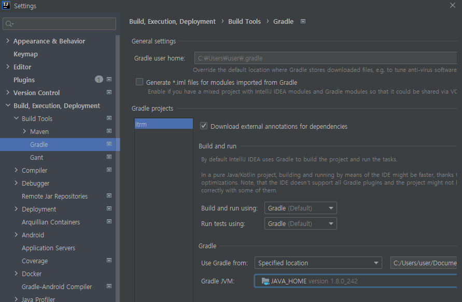Expand the Deployment node
Screen dimensions: 462x302
pos(16,209)
